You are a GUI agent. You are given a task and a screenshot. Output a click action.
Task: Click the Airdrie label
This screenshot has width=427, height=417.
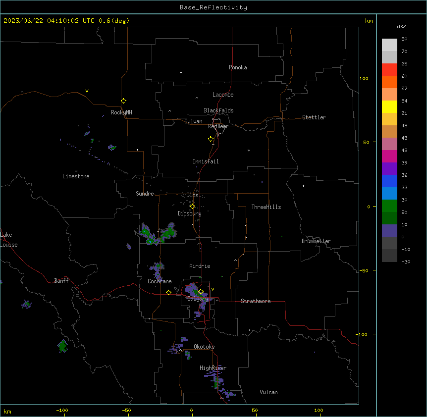tap(200, 266)
